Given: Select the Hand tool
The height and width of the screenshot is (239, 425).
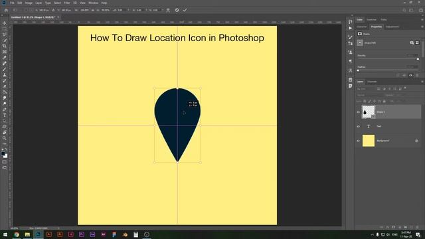Looking at the screenshot, I should point(5,133).
